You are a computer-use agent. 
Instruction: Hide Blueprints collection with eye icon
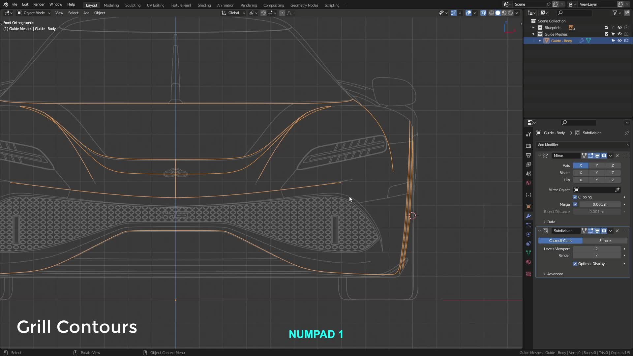click(x=619, y=28)
